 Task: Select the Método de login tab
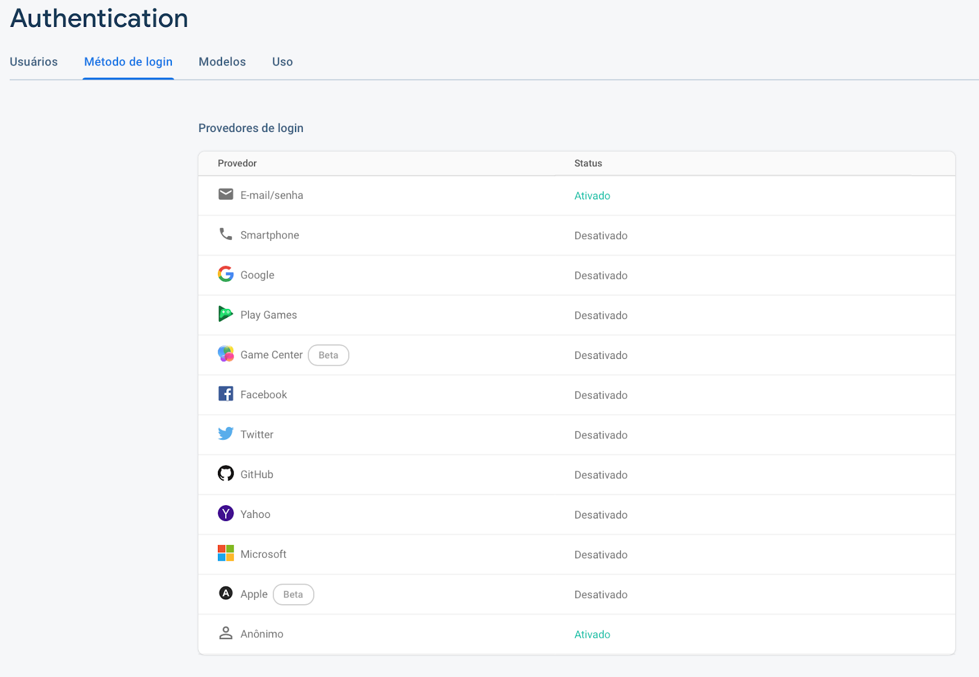coord(128,62)
